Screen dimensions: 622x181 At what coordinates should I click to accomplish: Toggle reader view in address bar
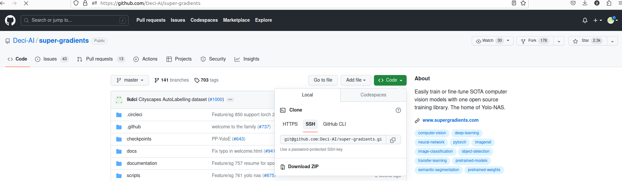click(514, 3)
